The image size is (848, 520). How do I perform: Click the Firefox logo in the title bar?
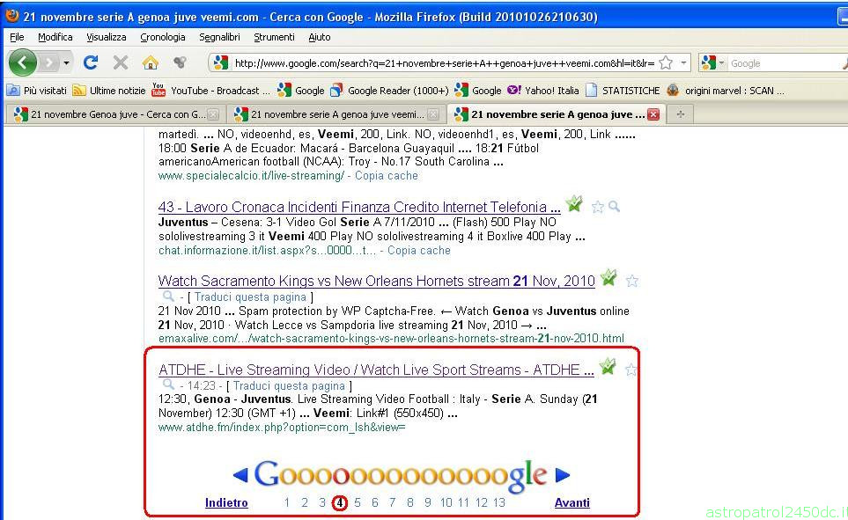pos(12,15)
